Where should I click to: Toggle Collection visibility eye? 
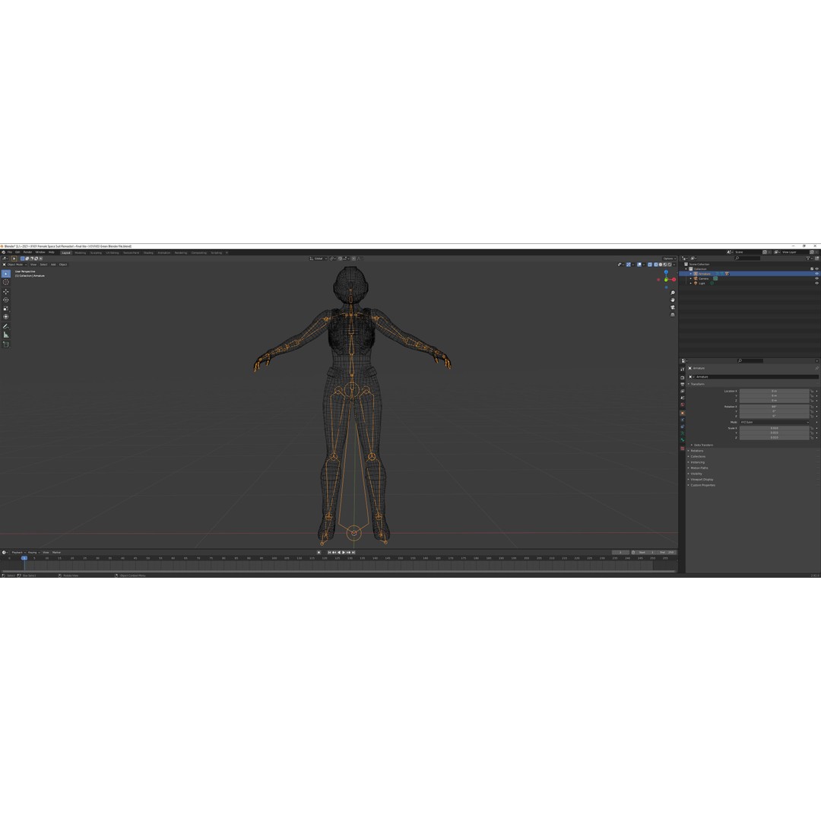click(x=816, y=268)
